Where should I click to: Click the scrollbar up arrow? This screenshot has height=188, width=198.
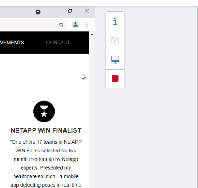coord(91,34)
